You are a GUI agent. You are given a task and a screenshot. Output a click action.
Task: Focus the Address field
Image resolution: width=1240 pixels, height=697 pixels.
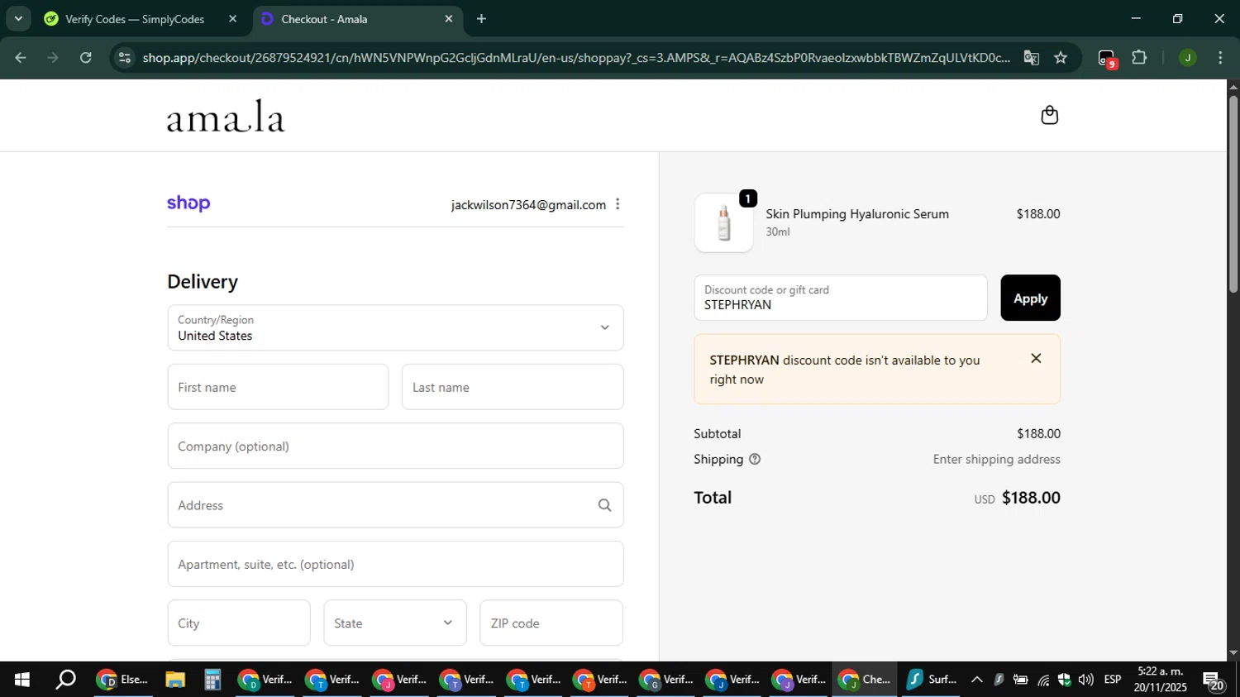[395, 505]
